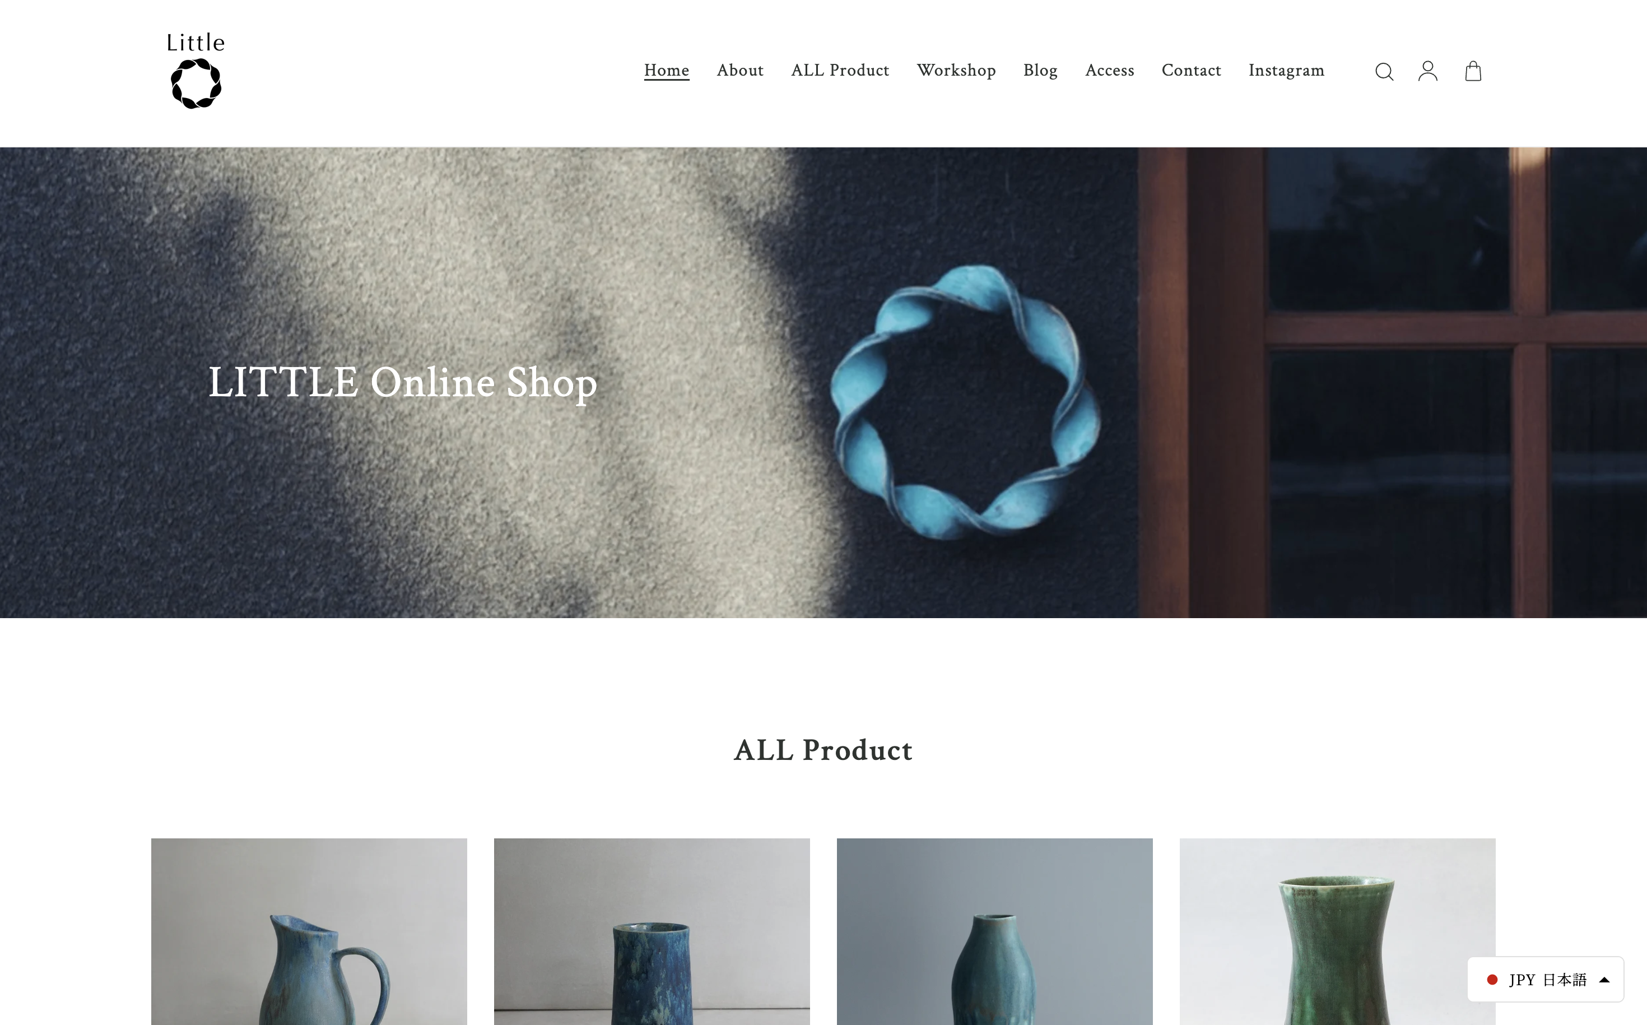Screen dimensions: 1647x1025
Task: Open ALL Product in navigation bar
Action: point(840,71)
